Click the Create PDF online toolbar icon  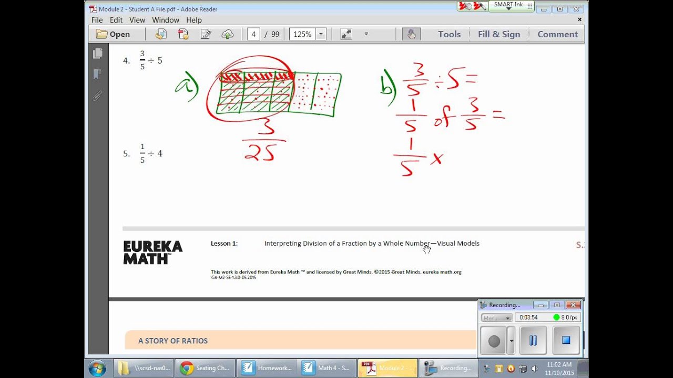pyautogui.click(x=183, y=34)
